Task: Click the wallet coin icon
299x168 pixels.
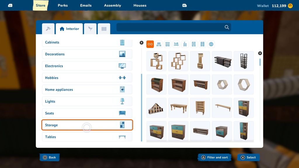Action: pos(290,6)
